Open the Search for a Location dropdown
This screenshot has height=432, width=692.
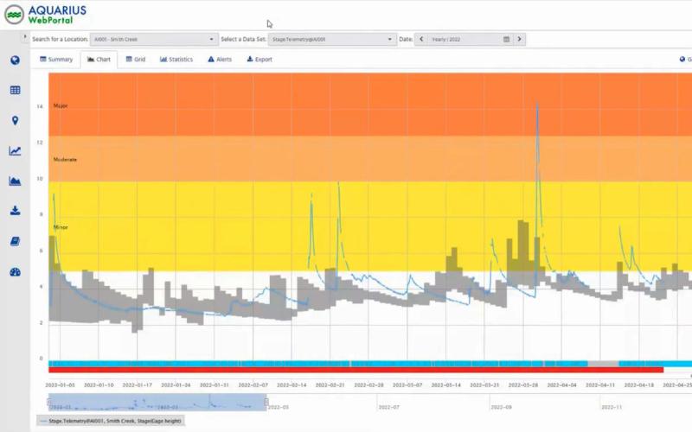[x=154, y=39]
